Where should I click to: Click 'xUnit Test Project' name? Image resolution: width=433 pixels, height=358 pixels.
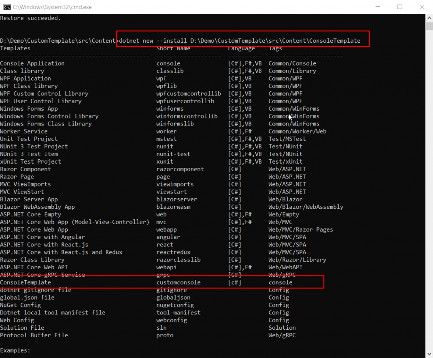(30, 162)
